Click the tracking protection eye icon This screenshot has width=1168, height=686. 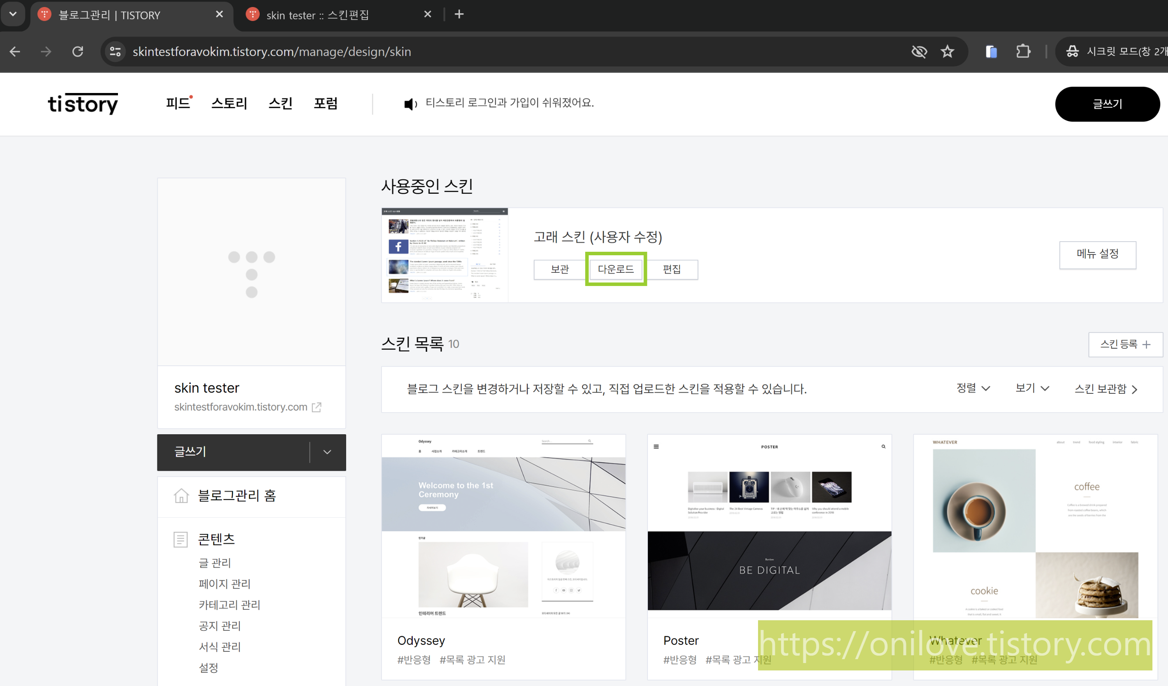[919, 51]
